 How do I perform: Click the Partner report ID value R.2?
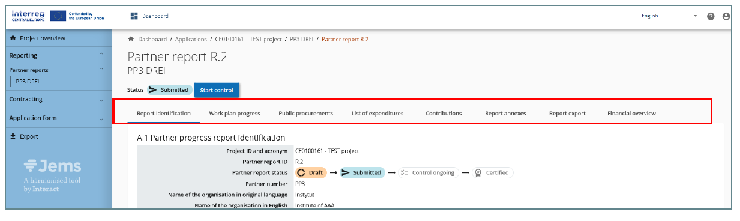[x=299, y=162]
